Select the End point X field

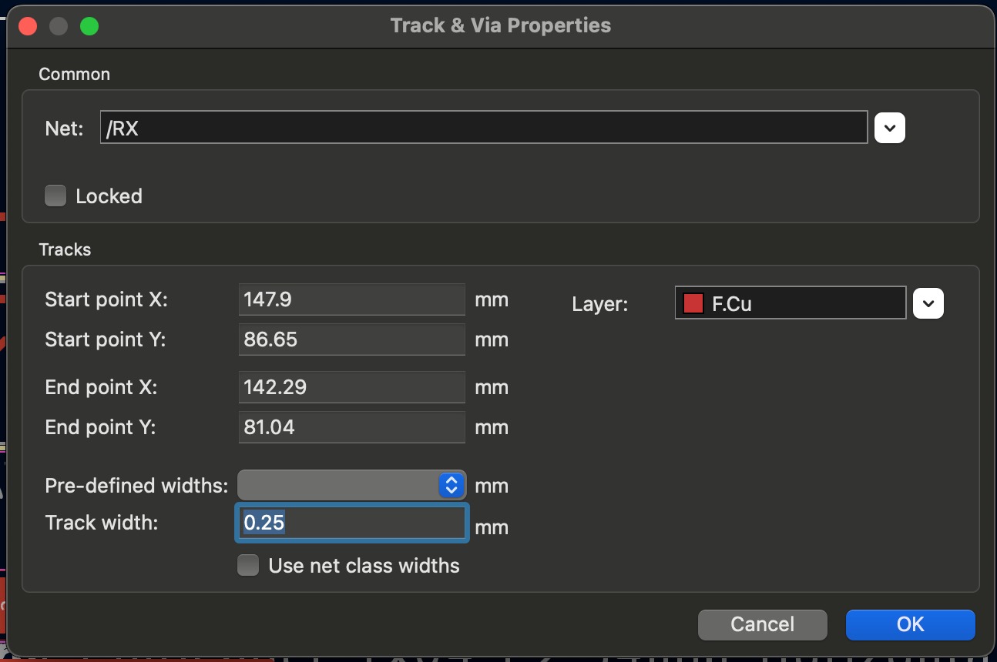pos(351,387)
